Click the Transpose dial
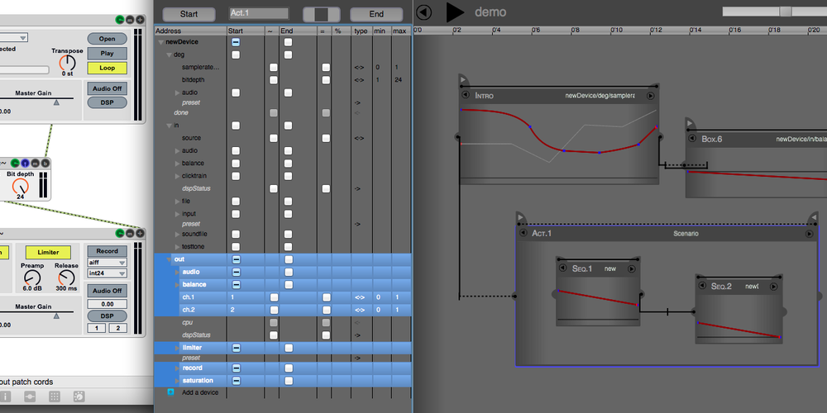This screenshot has width=827, height=413. (68, 63)
